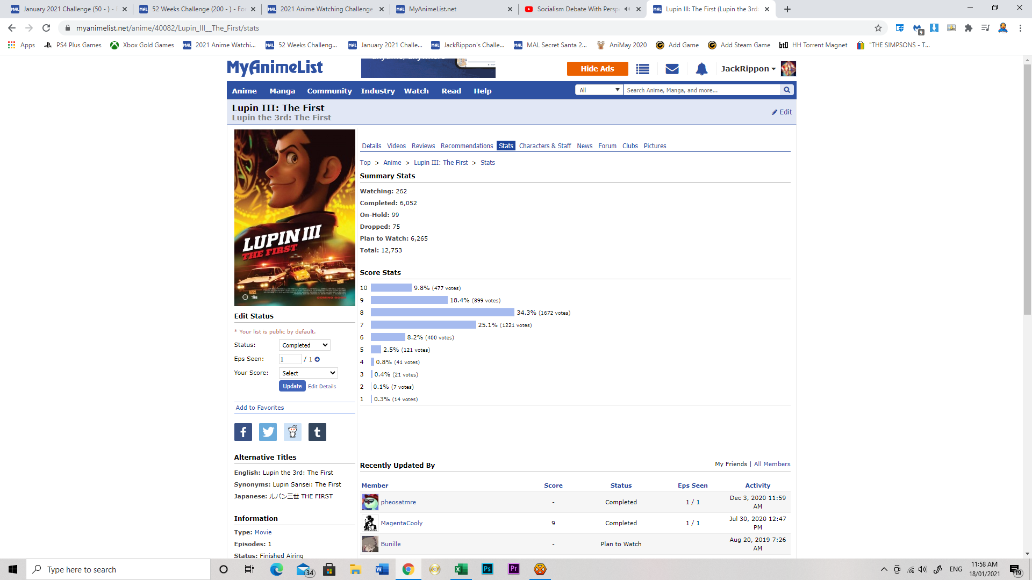Expand Your Score Select dropdown
Viewport: 1032px width, 580px height.
click(x=308, y=373)
